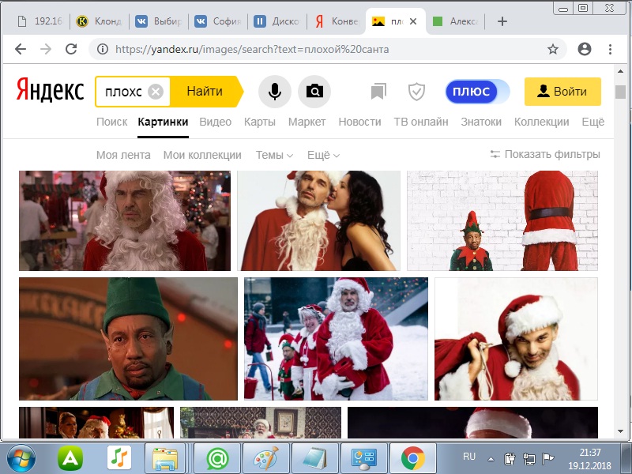Open site information icon in address bar
This screenshot has height=474, width=632.
click(x=103, y=49)
